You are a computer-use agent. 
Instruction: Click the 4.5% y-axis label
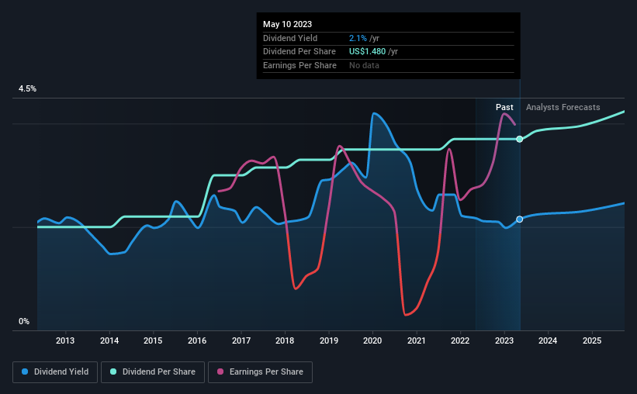[28, 89]
